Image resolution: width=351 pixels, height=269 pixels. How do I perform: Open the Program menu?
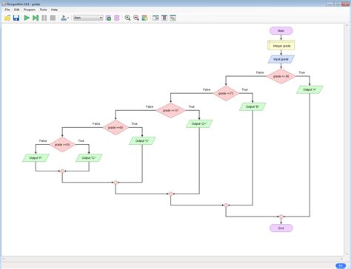click(x=30, y=10)
